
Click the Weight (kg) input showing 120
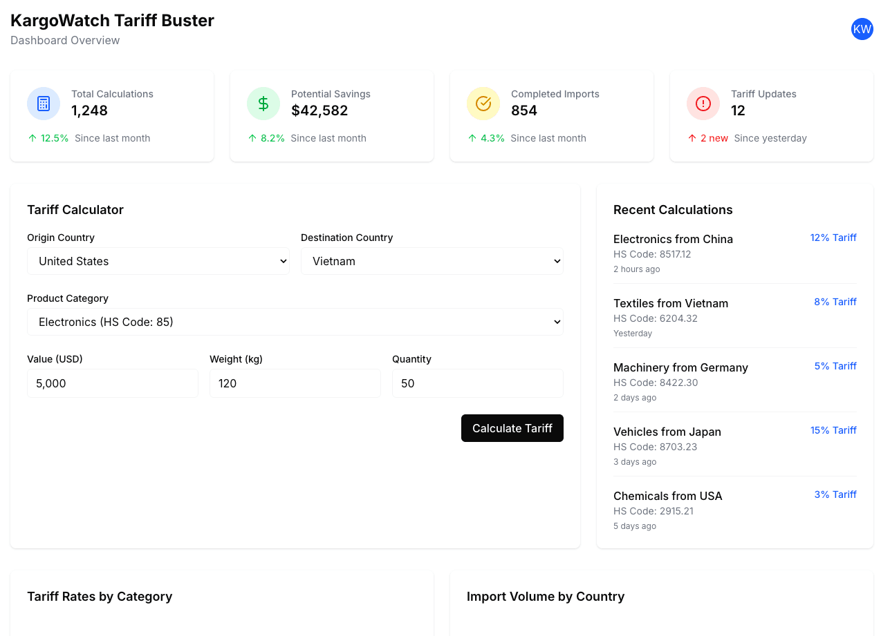(295, 383)
